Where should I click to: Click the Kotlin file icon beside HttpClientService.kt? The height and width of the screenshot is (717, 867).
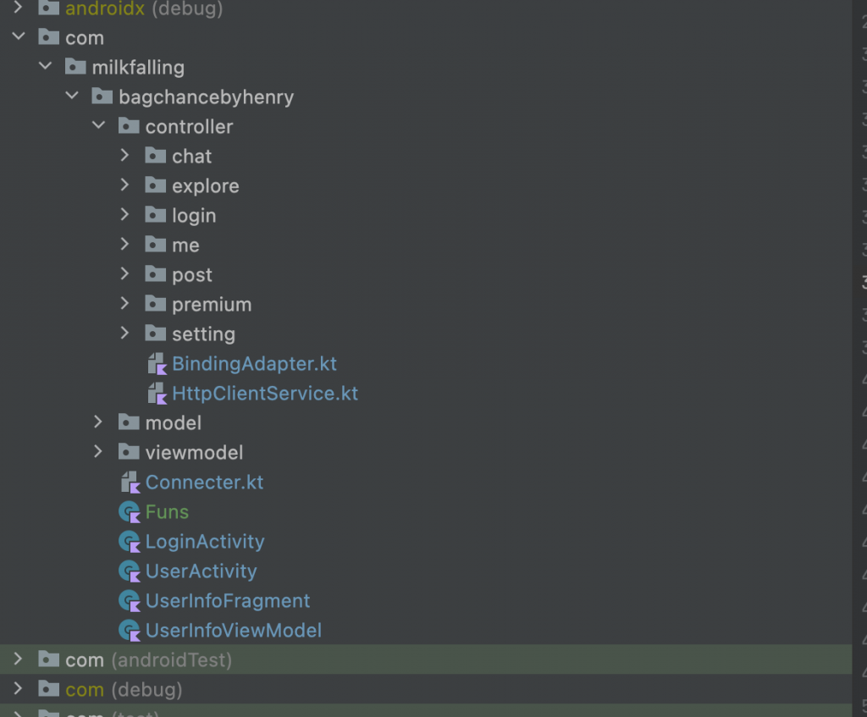pyautogui.click(x=157, y=394)
